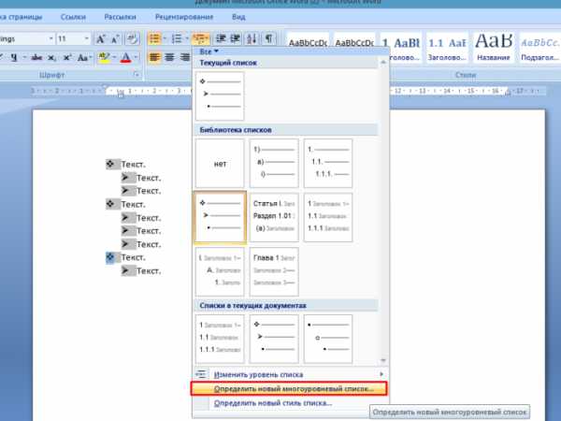Click the first Текст. line in document

point(133,165)
